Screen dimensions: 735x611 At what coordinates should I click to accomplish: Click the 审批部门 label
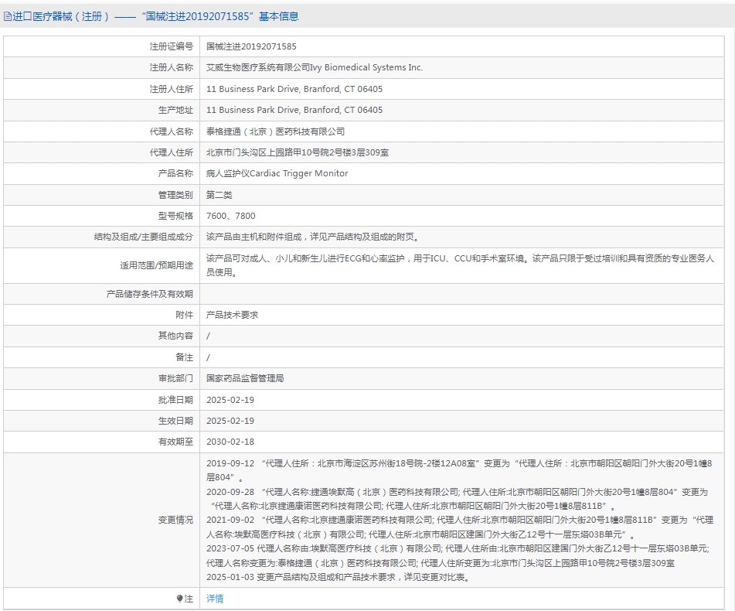(175, 378)
